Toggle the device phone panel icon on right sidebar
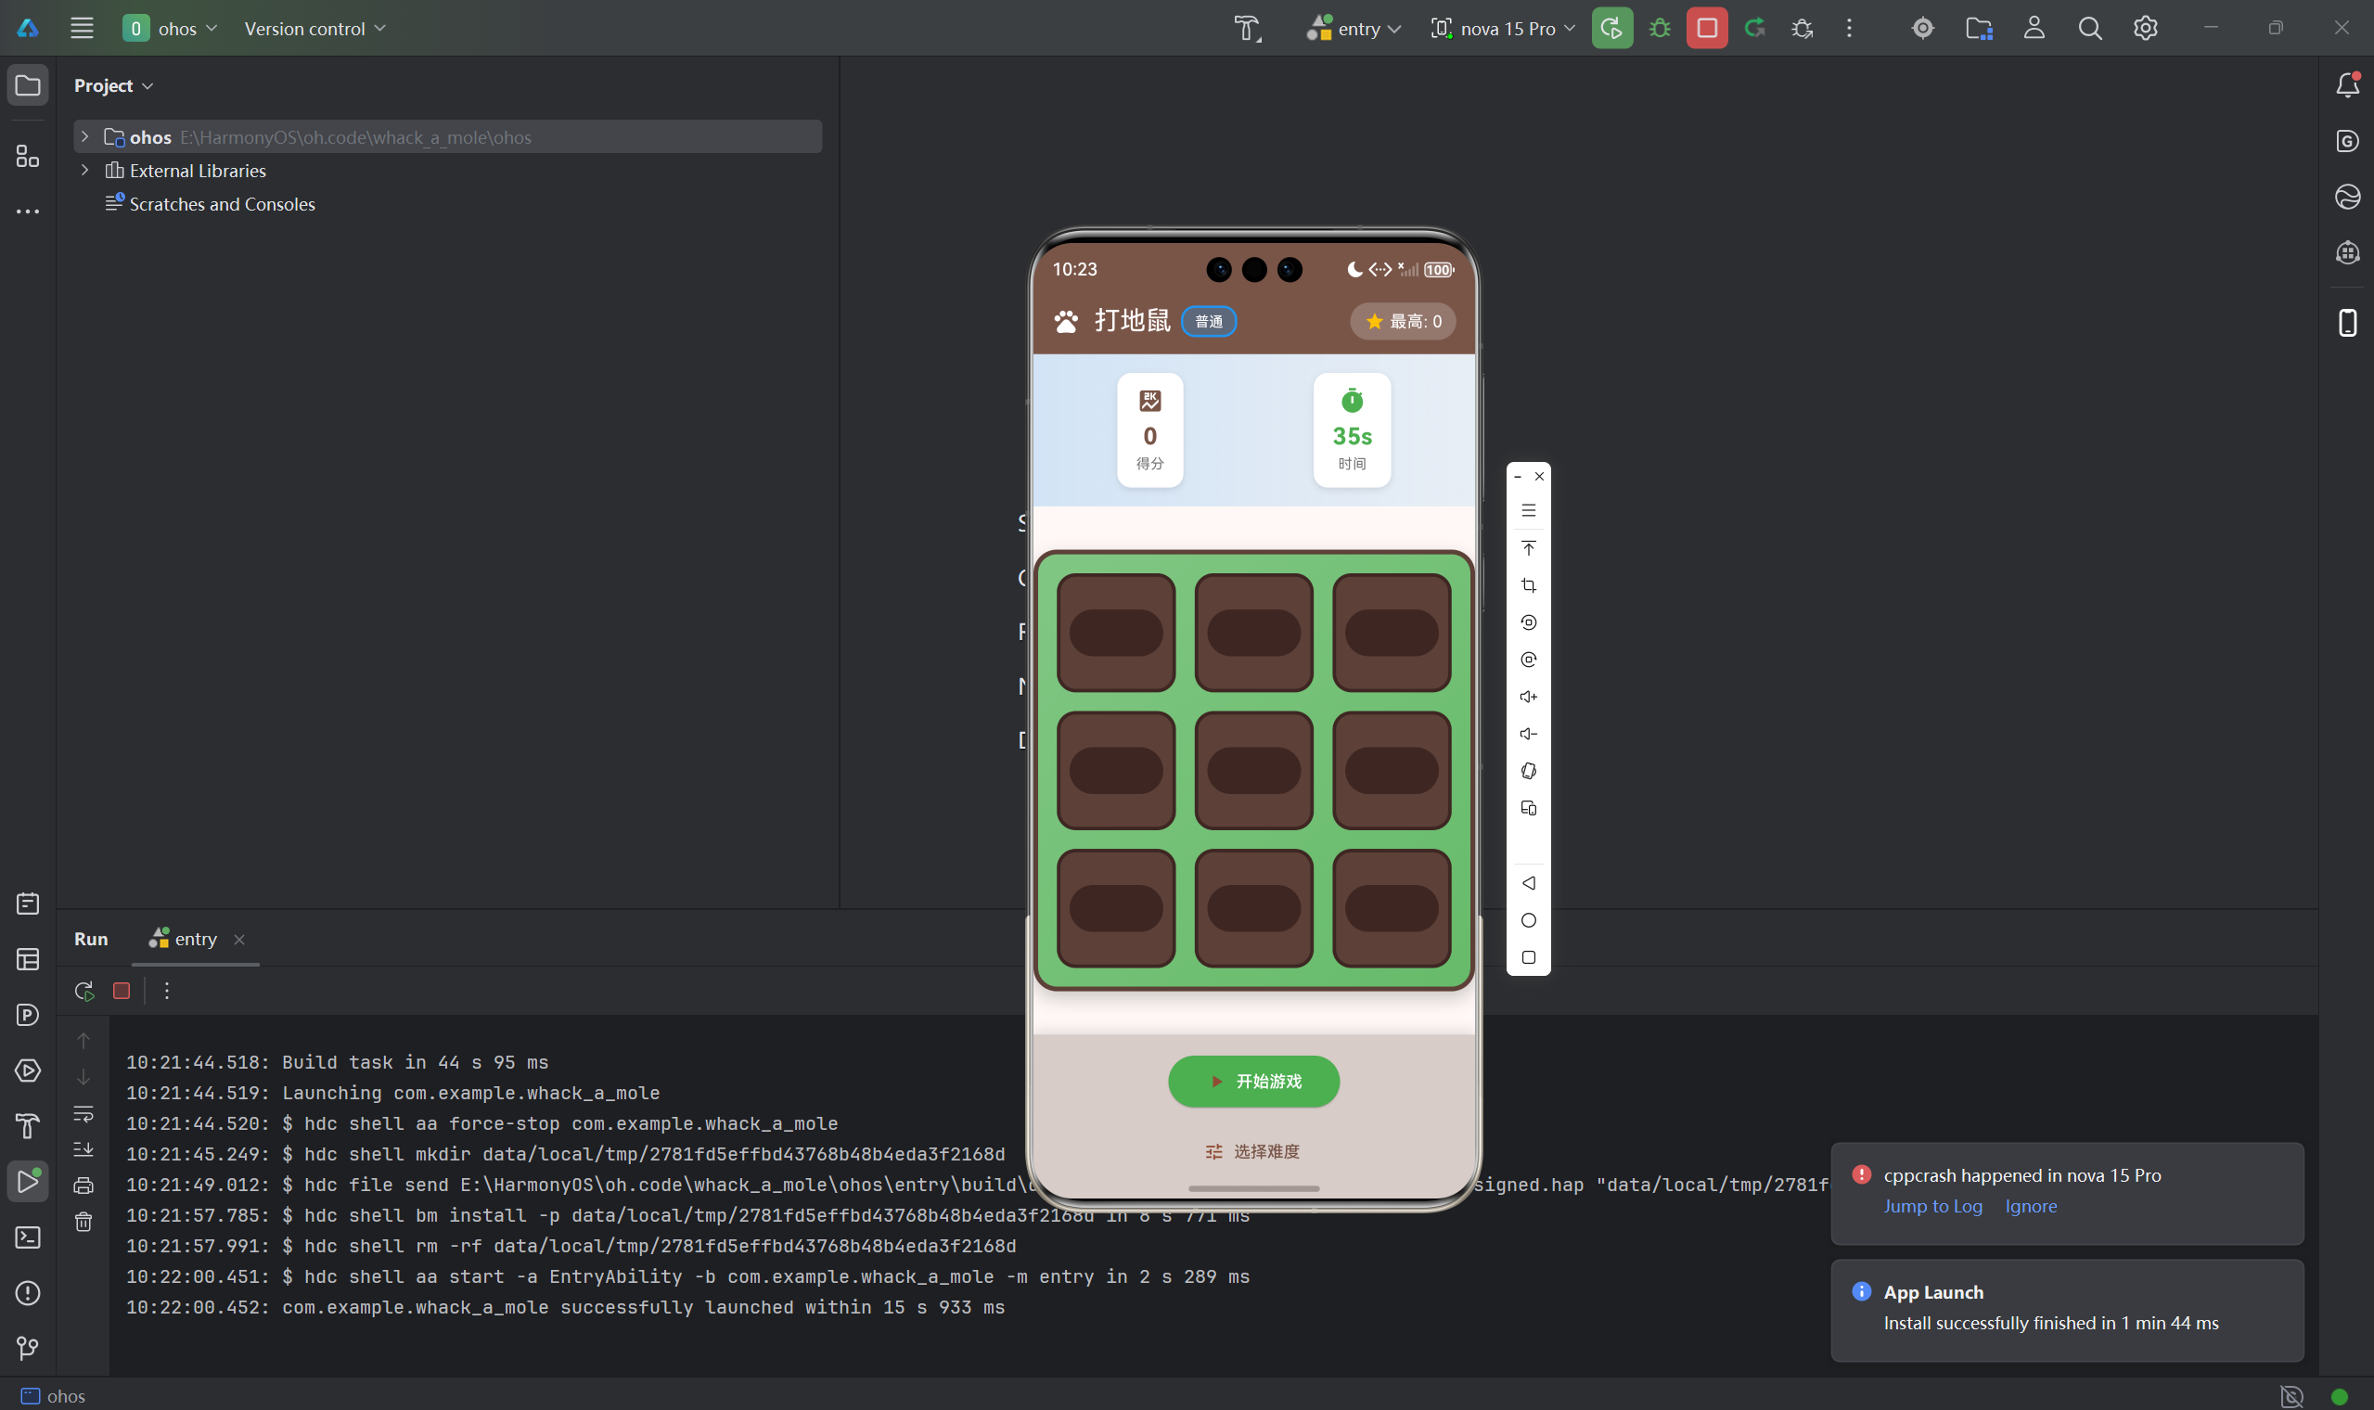 2347,323
